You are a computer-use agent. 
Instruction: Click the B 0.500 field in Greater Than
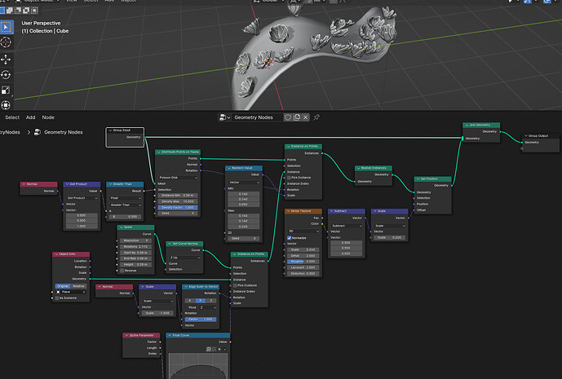pos(125,217)
